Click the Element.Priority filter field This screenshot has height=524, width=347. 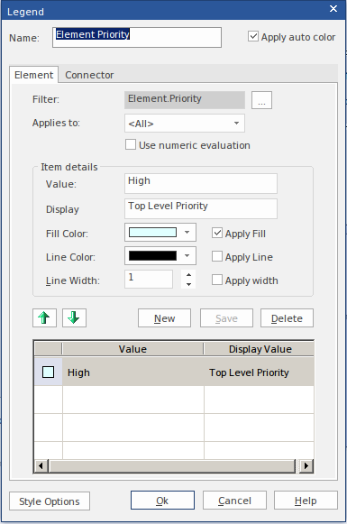(185, 100)
